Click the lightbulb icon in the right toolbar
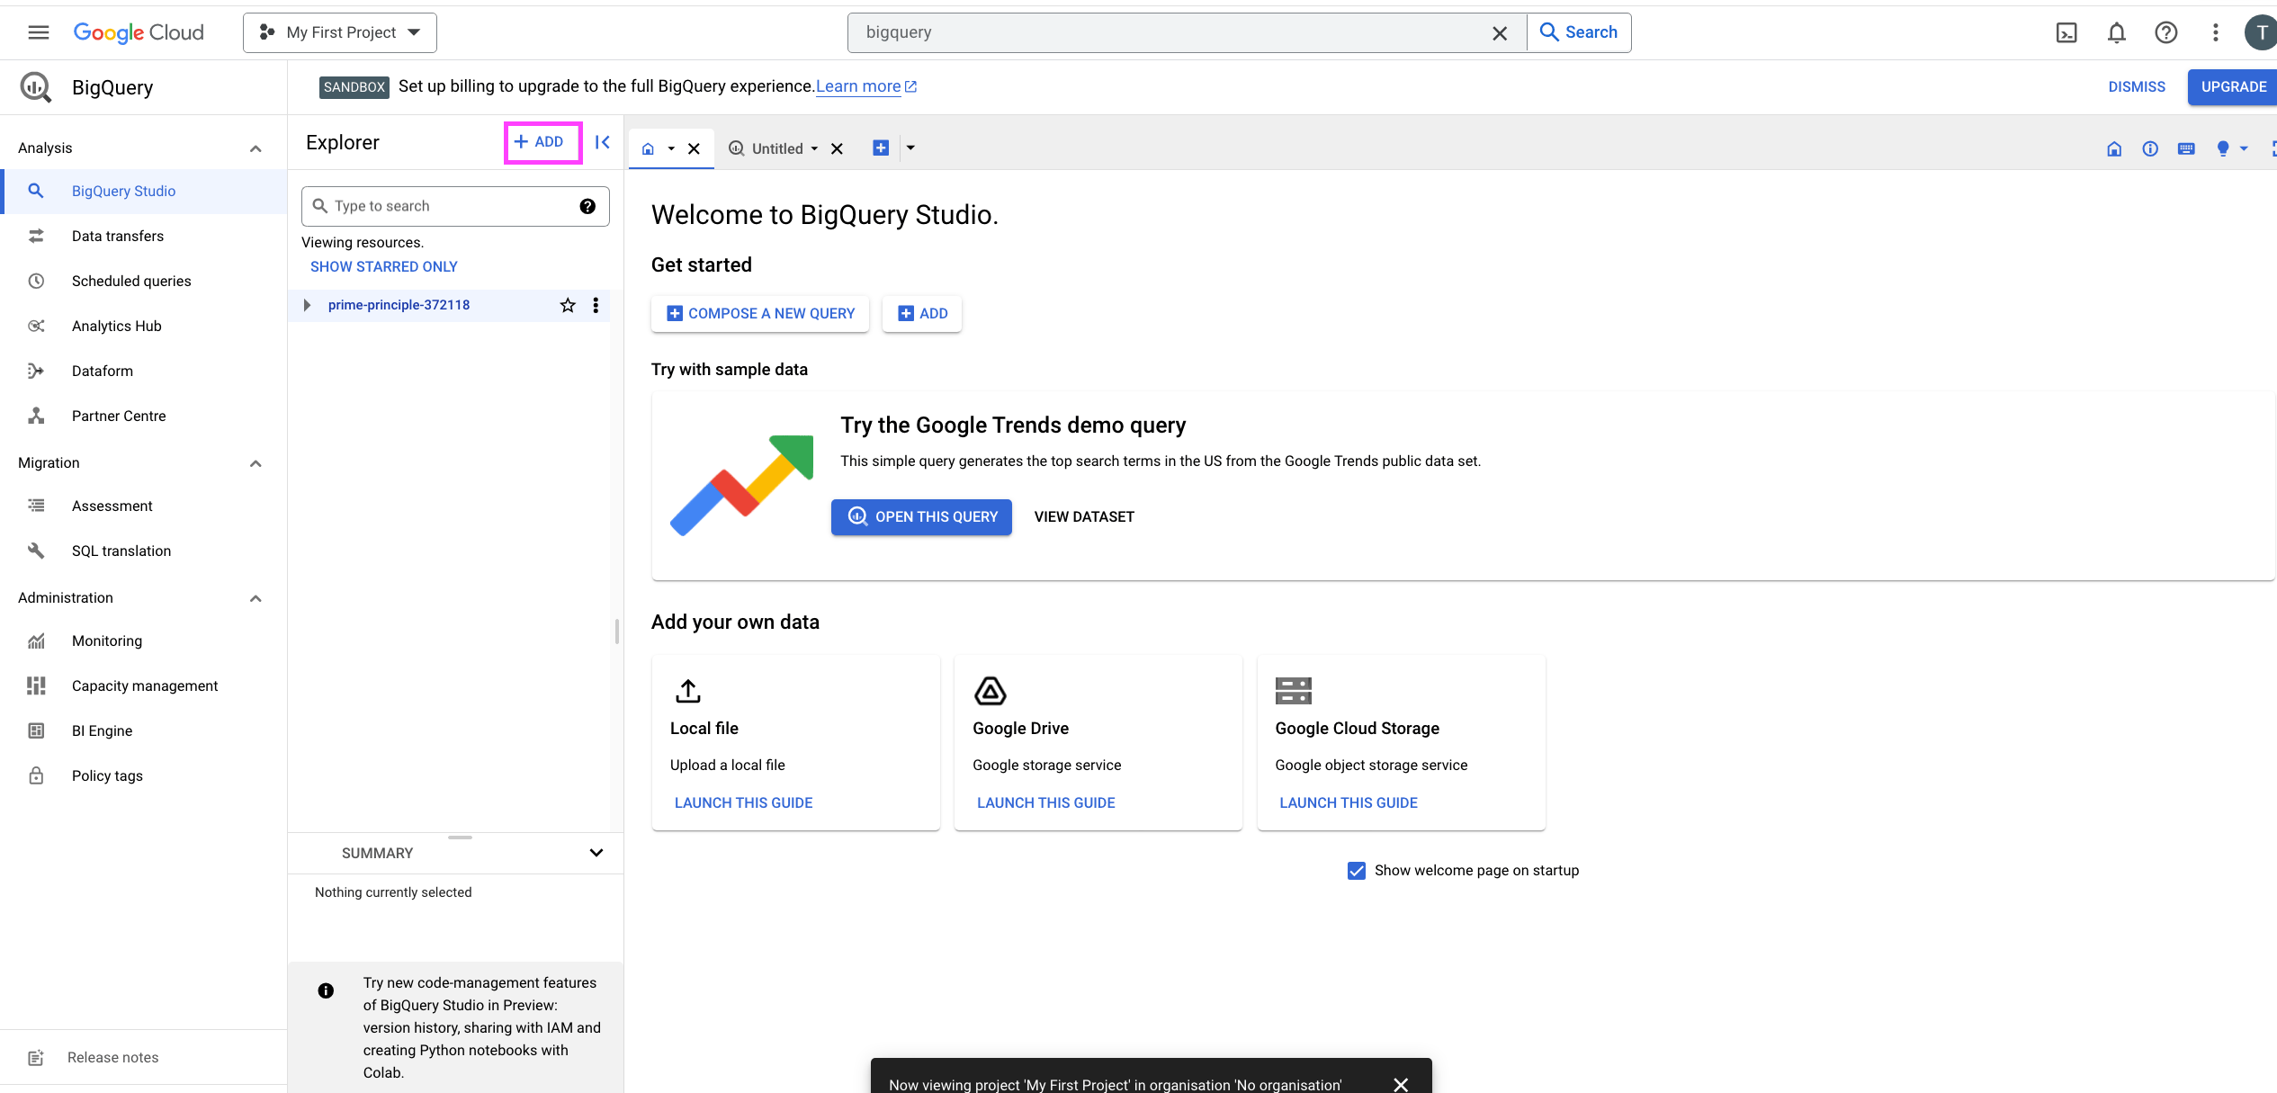Screen dimensions: 2277x1093 [2223, 148]
